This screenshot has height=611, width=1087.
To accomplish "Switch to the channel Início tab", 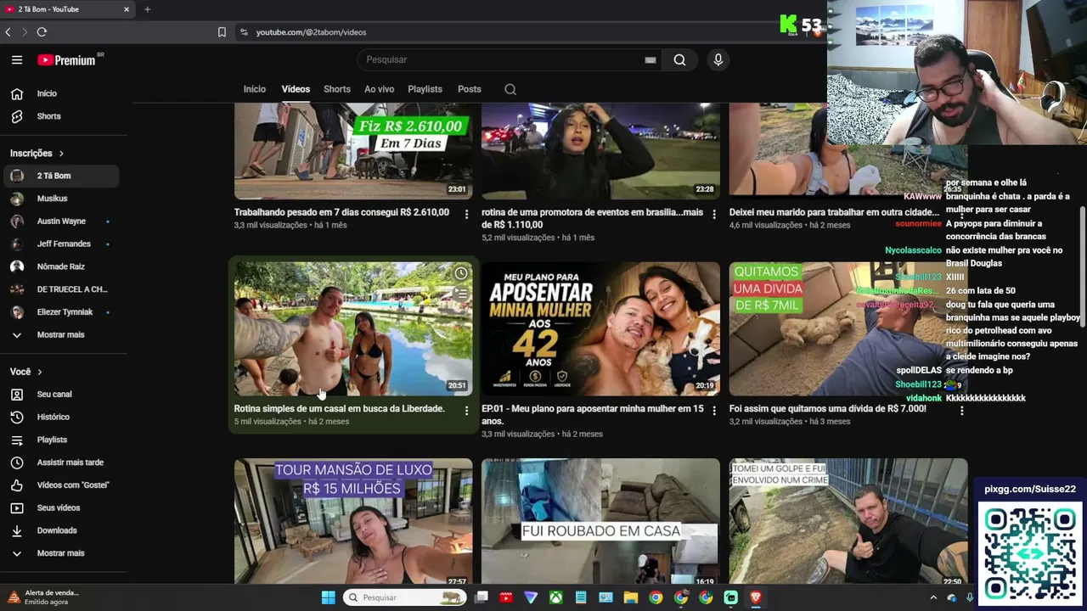I will 255,89.
